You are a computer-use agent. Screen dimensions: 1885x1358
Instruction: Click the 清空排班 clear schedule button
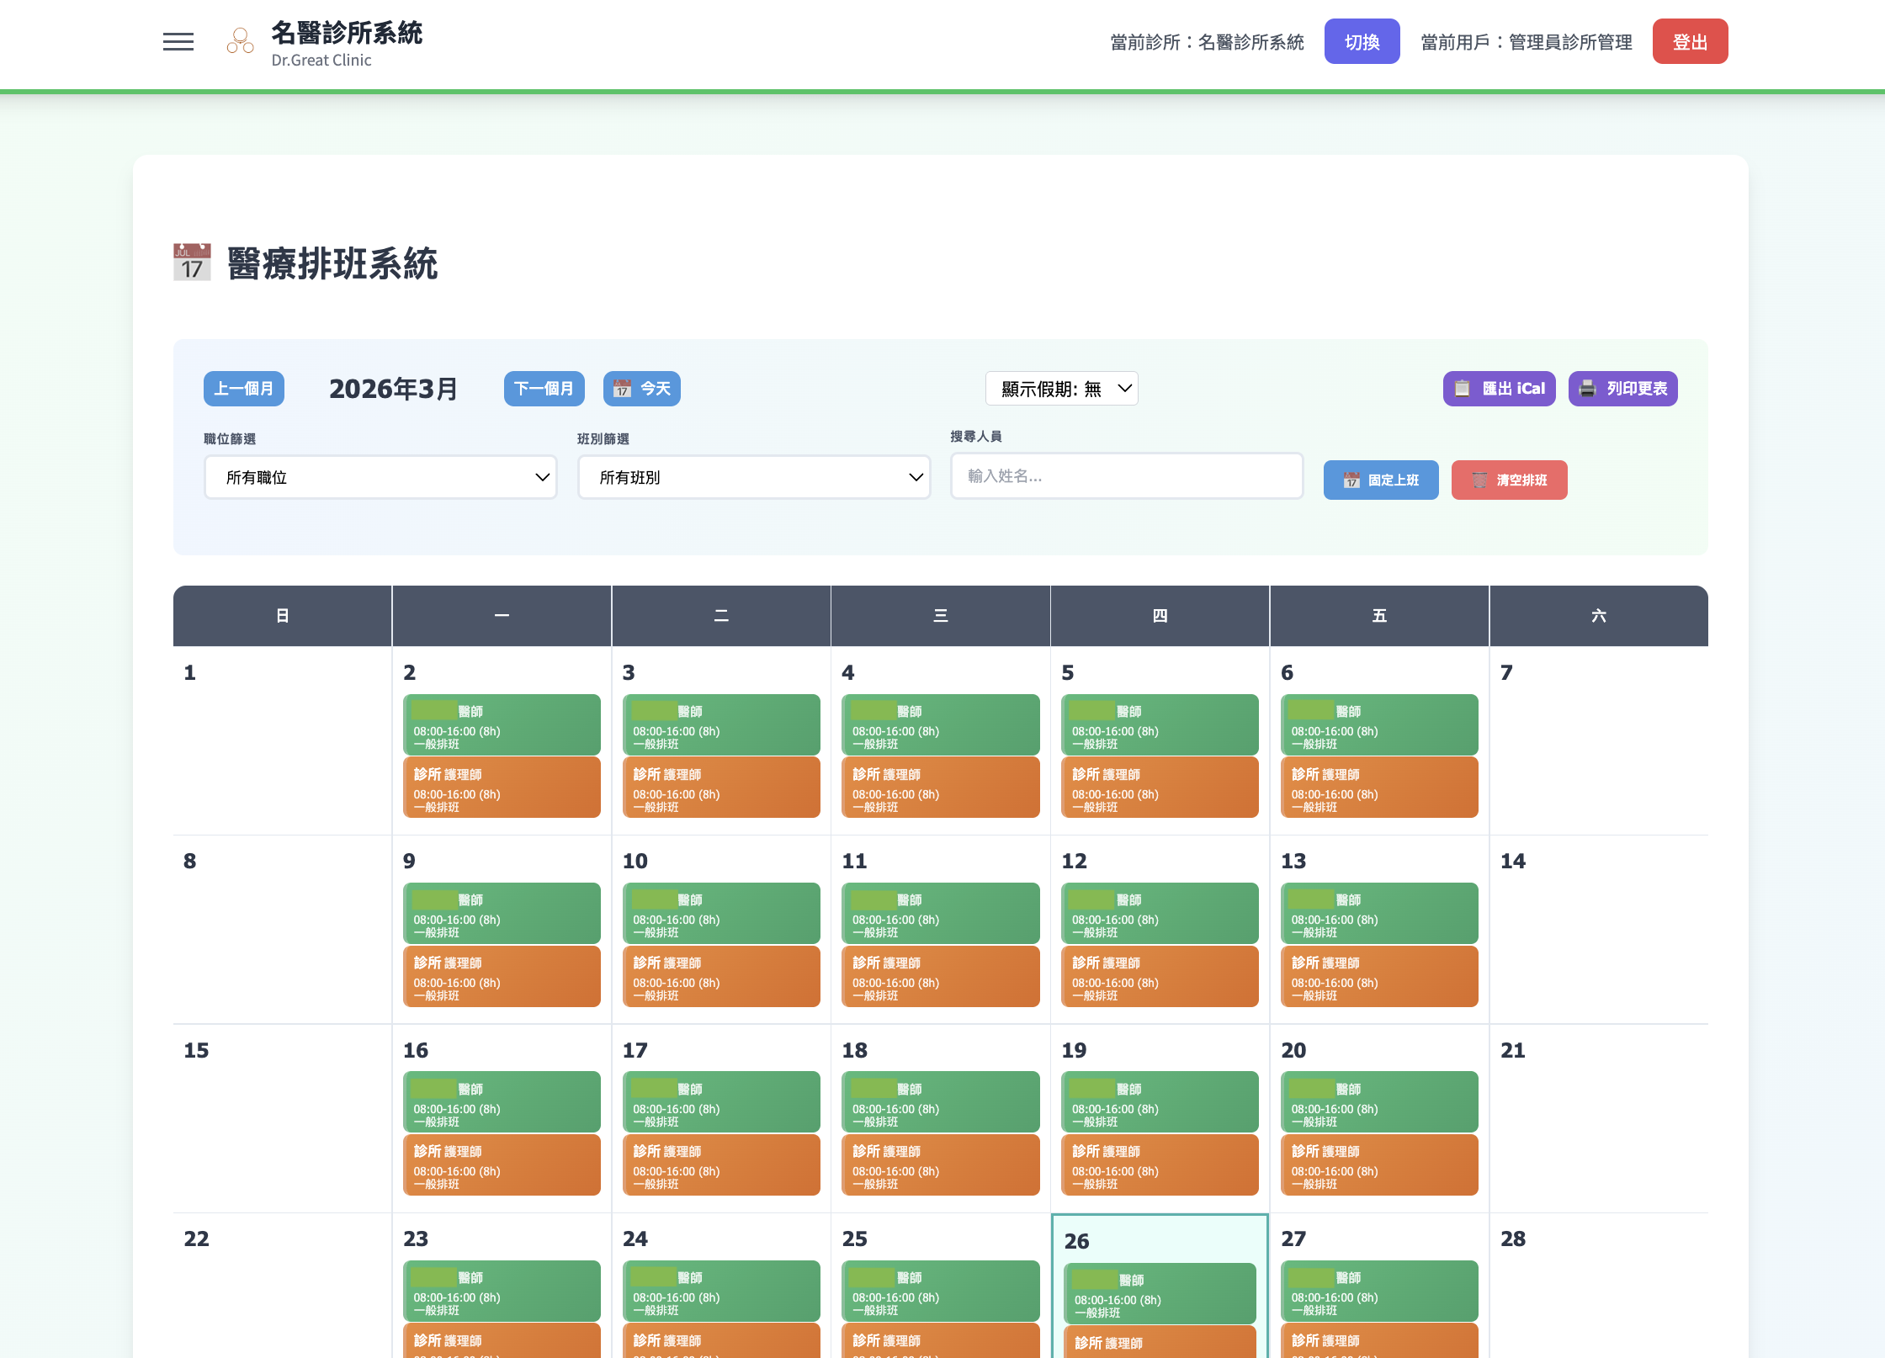click(x=1509, y=480)
